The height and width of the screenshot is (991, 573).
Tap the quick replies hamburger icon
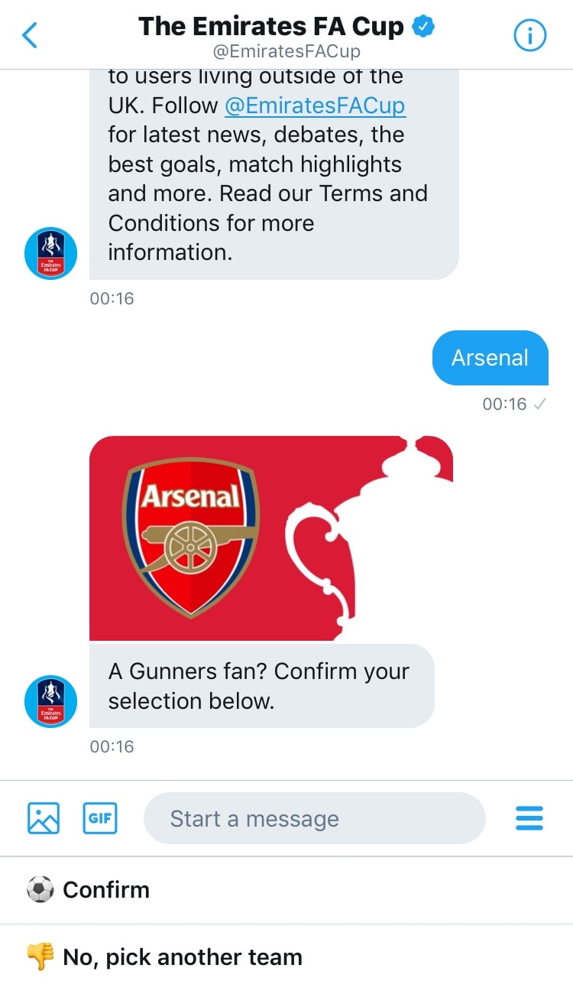(x=529, y=817)
